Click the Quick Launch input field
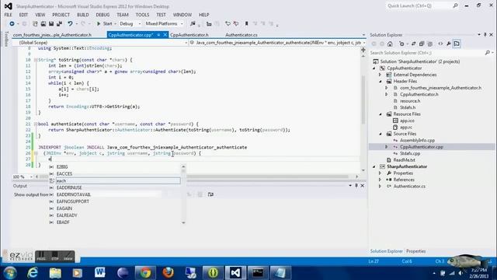The width and height of the screenshot is (497, 280). (419, 5)
